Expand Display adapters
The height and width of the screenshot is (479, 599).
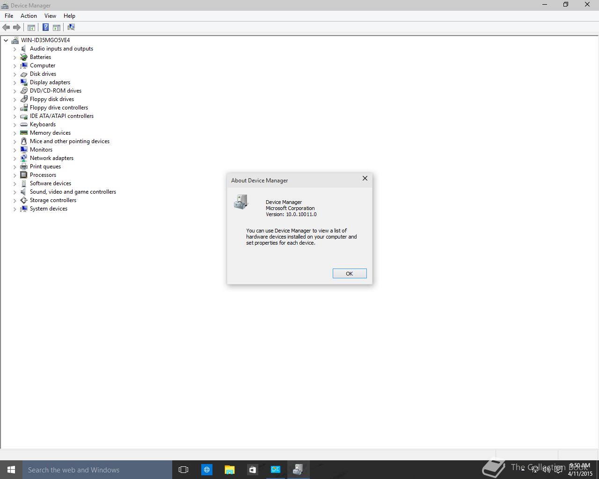[15, 82]
